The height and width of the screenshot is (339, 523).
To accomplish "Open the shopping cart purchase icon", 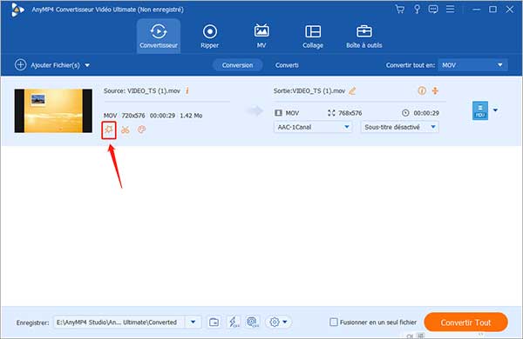I will [x=399, y=10].
